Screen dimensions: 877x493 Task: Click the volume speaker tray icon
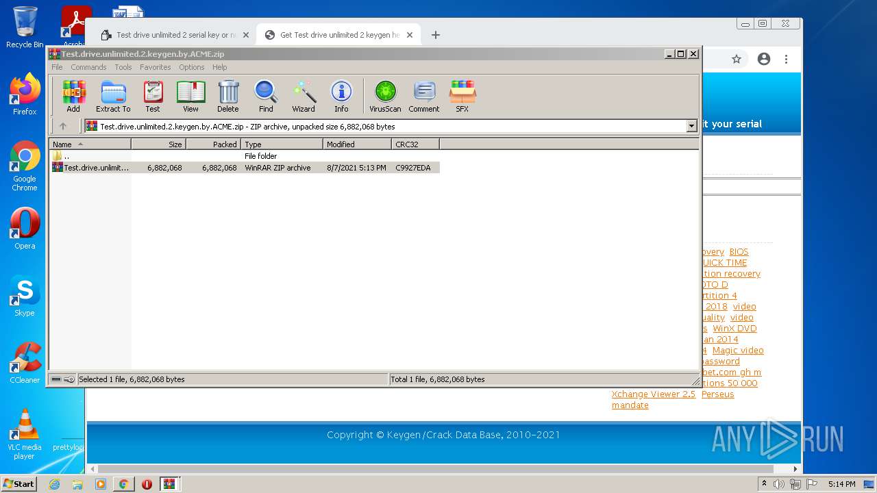(x=778, y=484)
